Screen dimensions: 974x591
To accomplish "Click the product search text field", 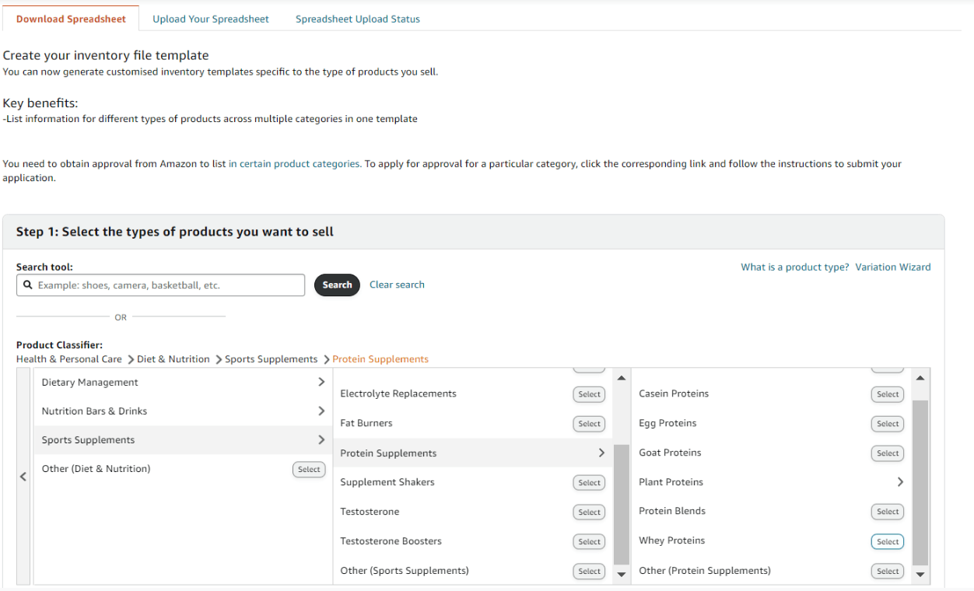I will click(x=167, y=285).
